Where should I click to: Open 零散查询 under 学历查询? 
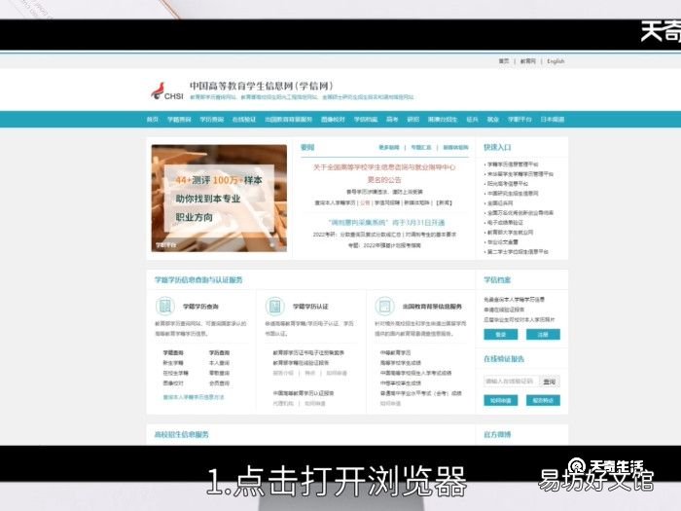219,373
